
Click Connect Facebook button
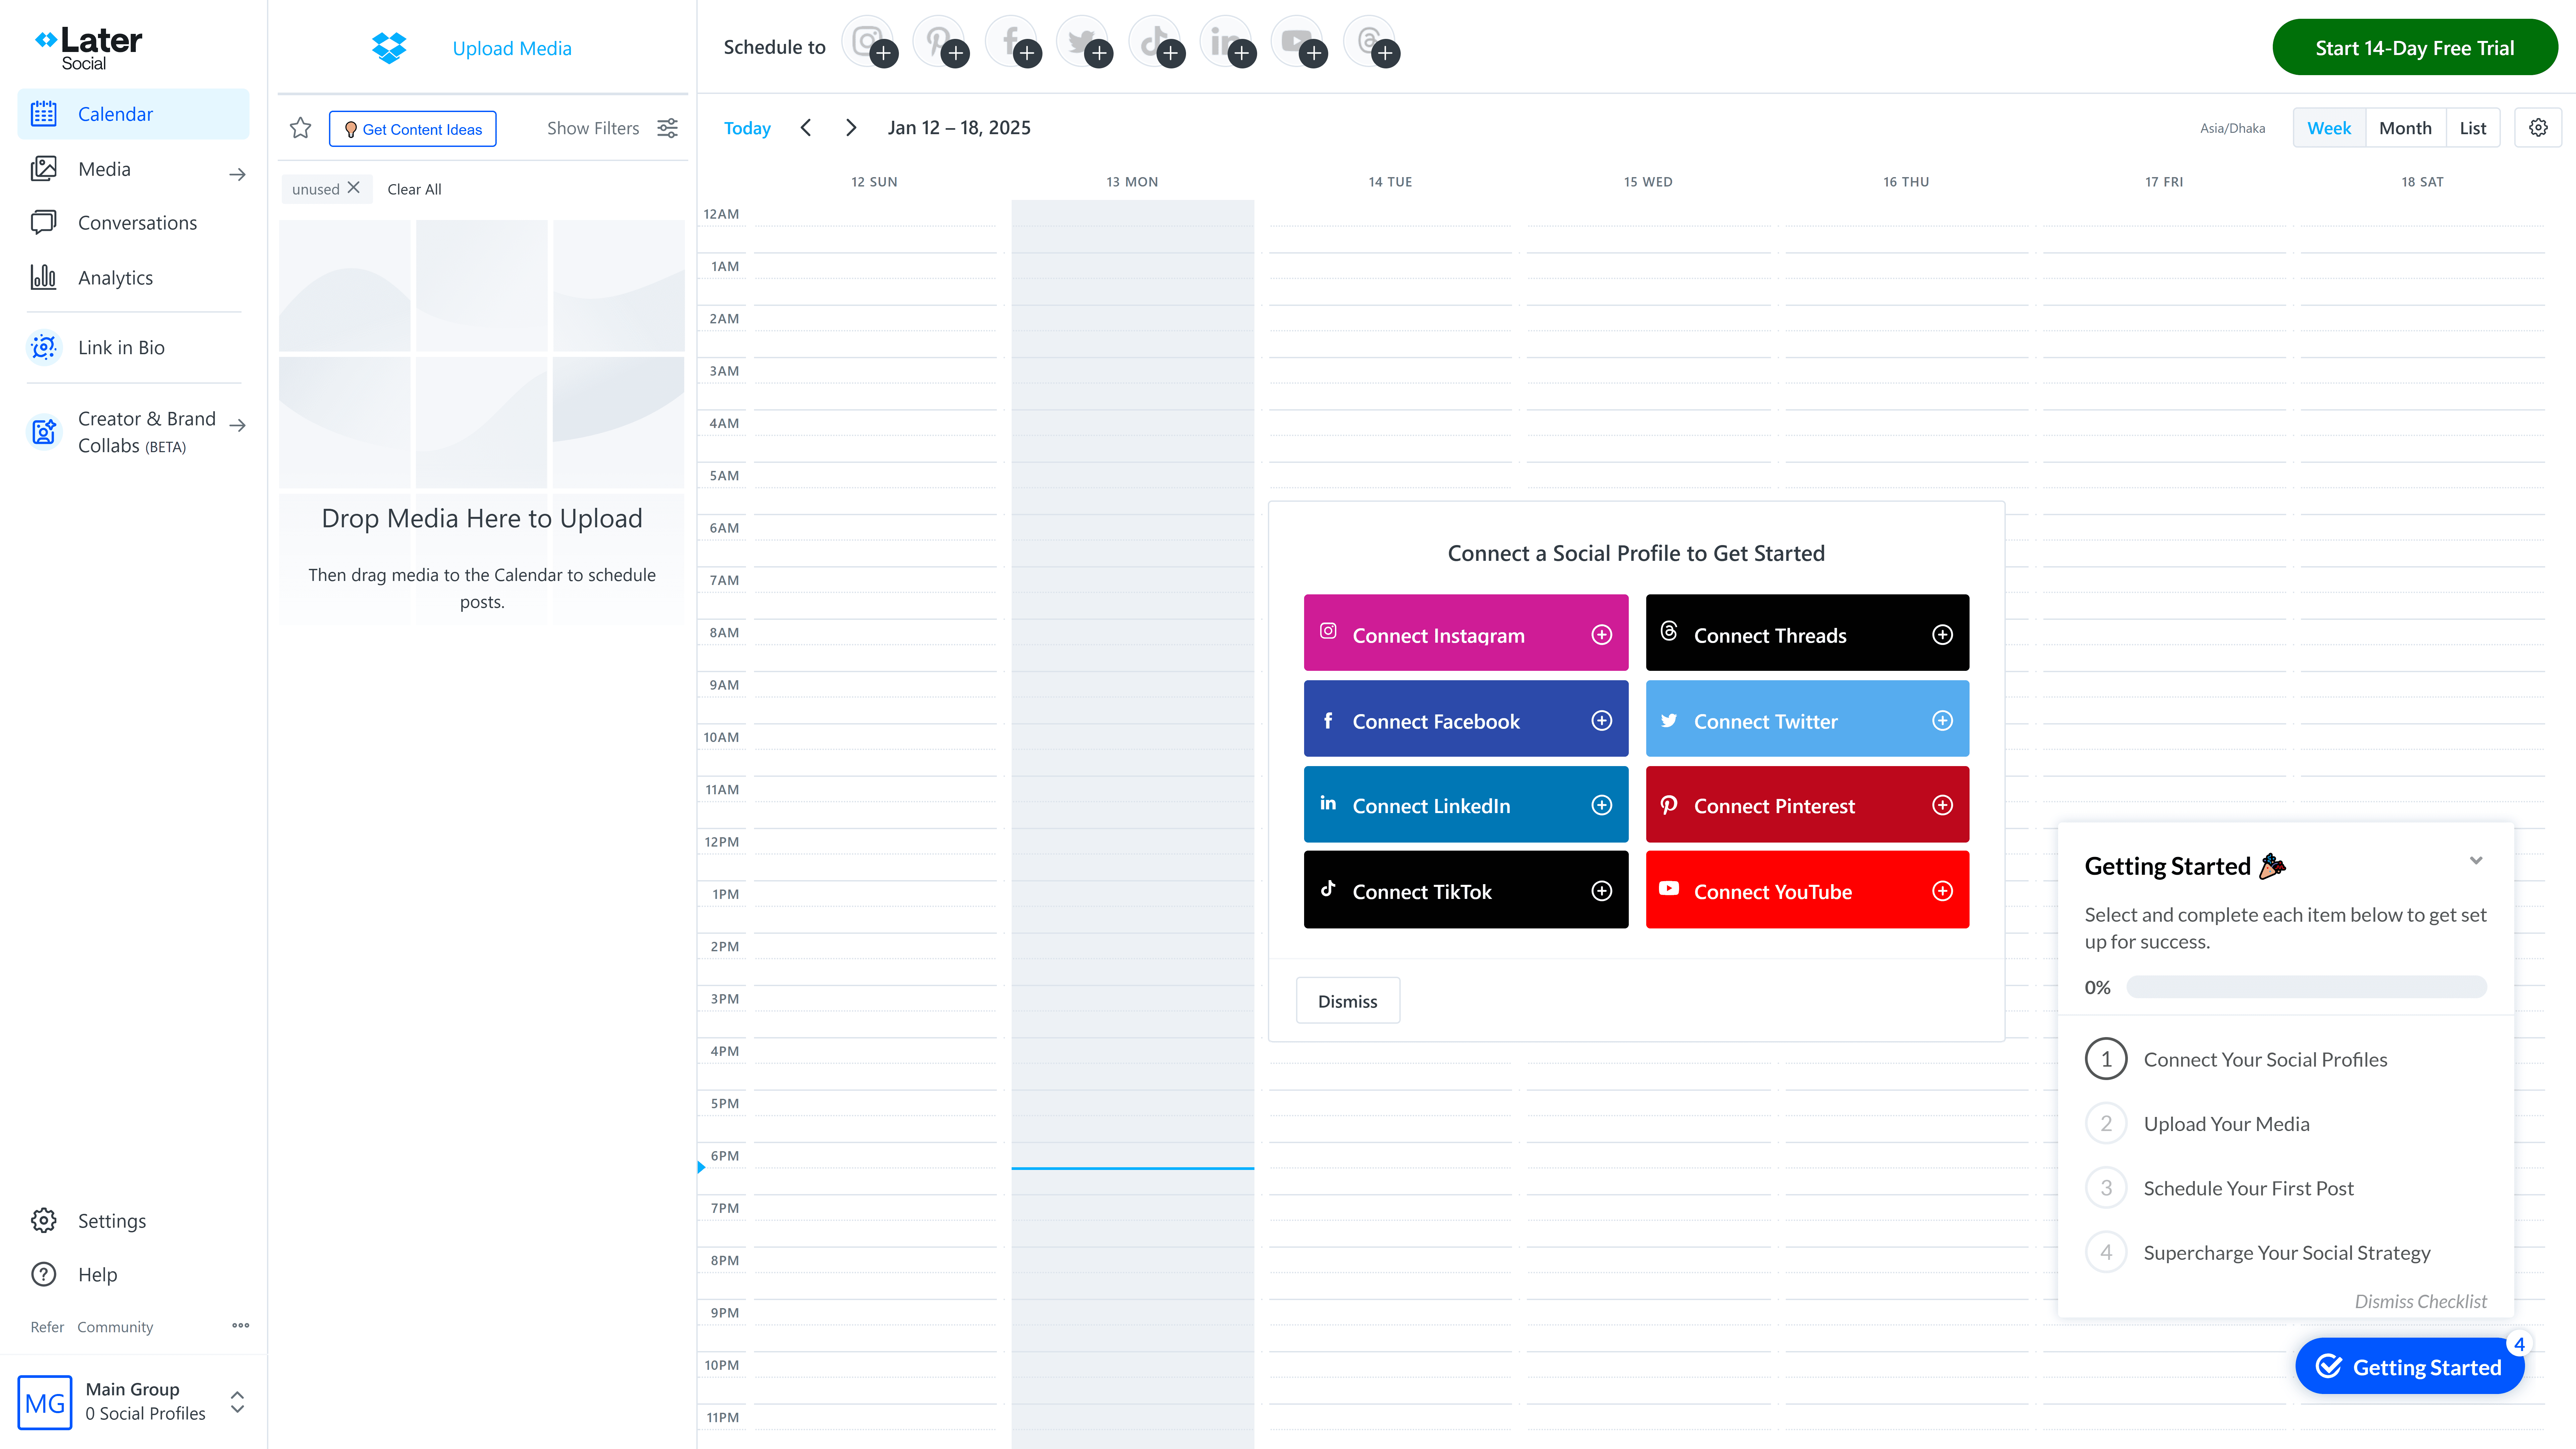click(1466, 719)
